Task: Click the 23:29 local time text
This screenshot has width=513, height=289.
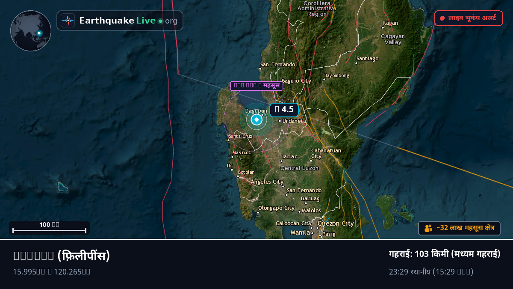Action: (x=431, y=272)
